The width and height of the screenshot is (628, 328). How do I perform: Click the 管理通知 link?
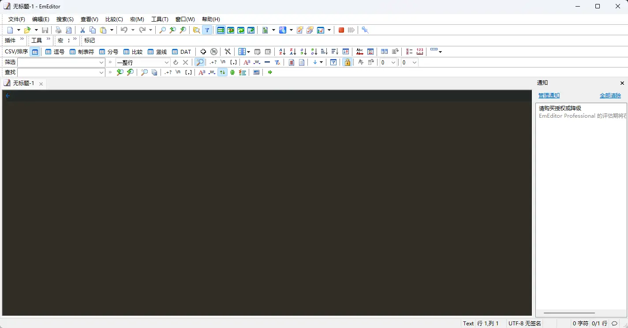(x=549, y=96)
